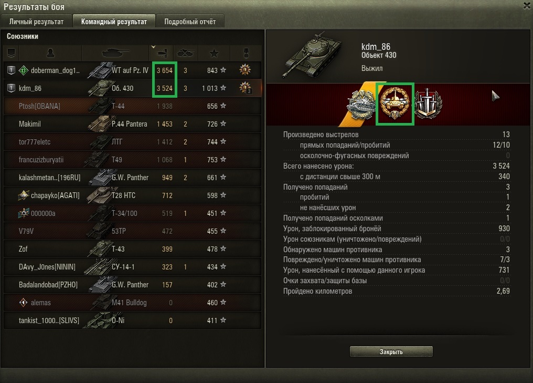Sort allies by damage dealt column icon
Screen dimensions: 533x383
[162, 53]
